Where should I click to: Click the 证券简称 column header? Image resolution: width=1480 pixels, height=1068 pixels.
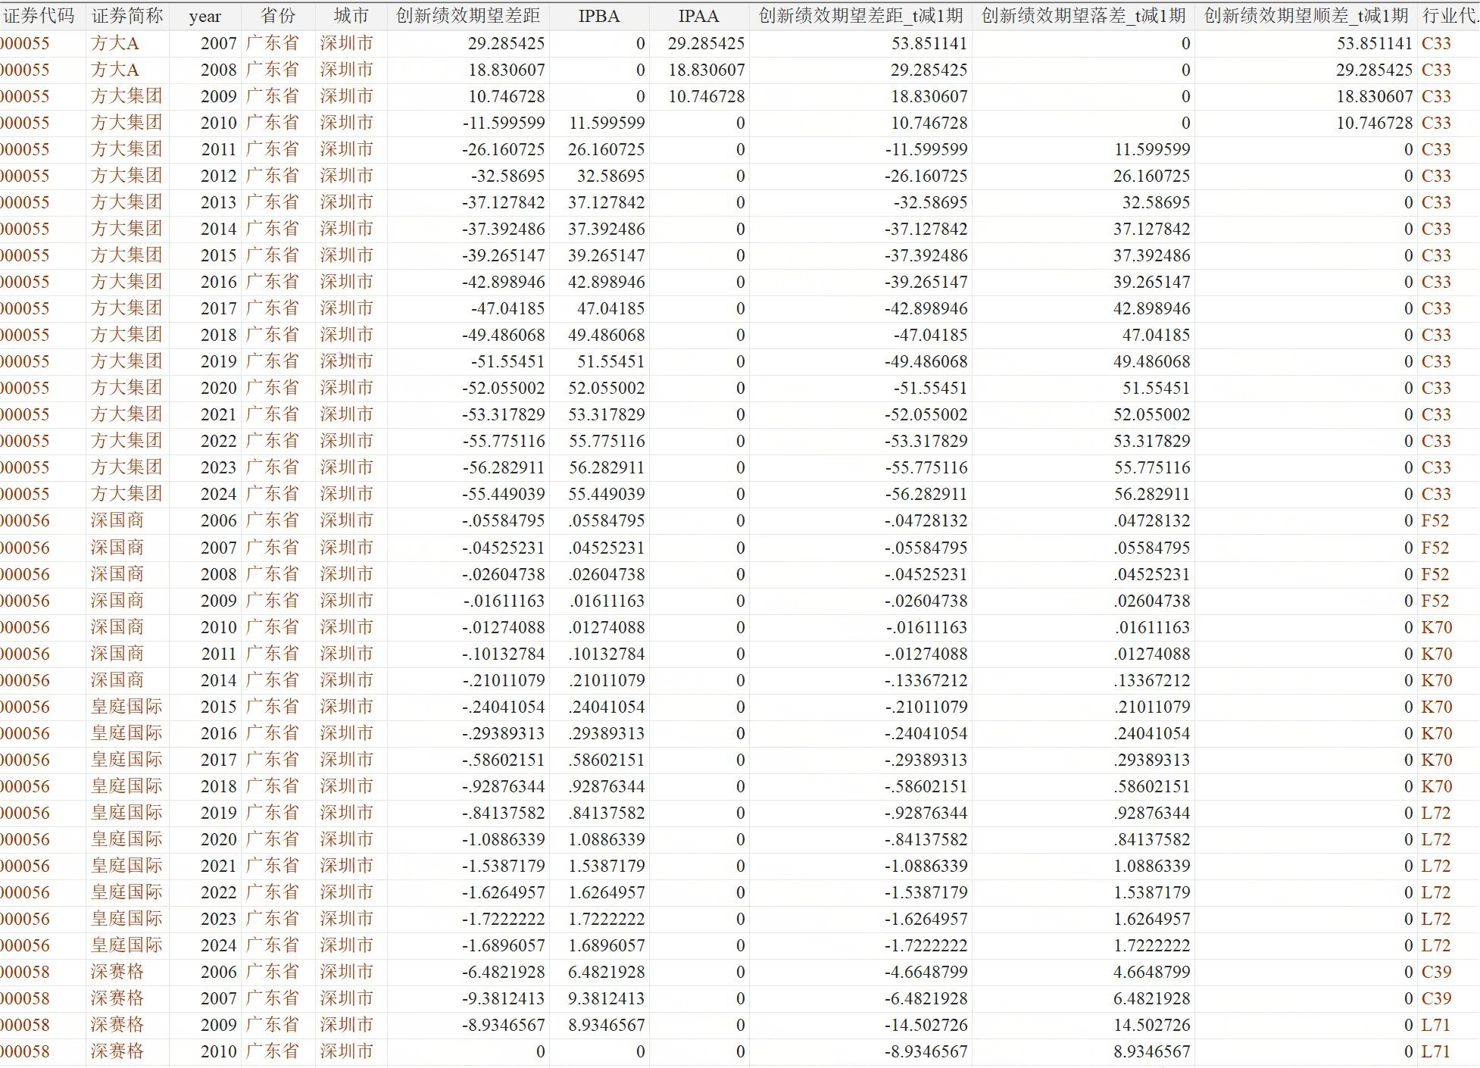point(127,16)
